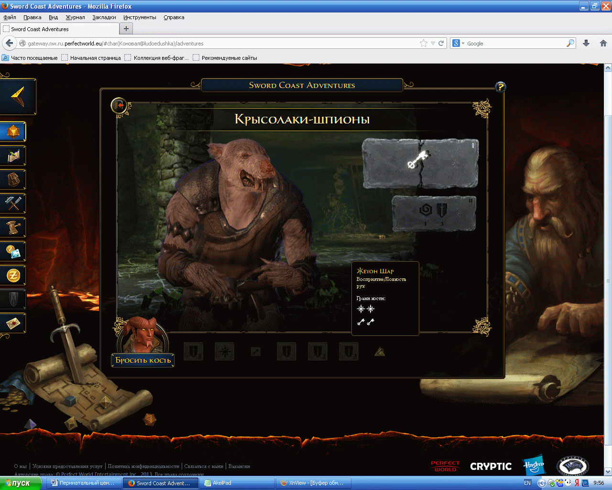Screen dimensions: 612x490
Task: Open the Firefox downloads arrow icon
Action: [x=586, y=43]
